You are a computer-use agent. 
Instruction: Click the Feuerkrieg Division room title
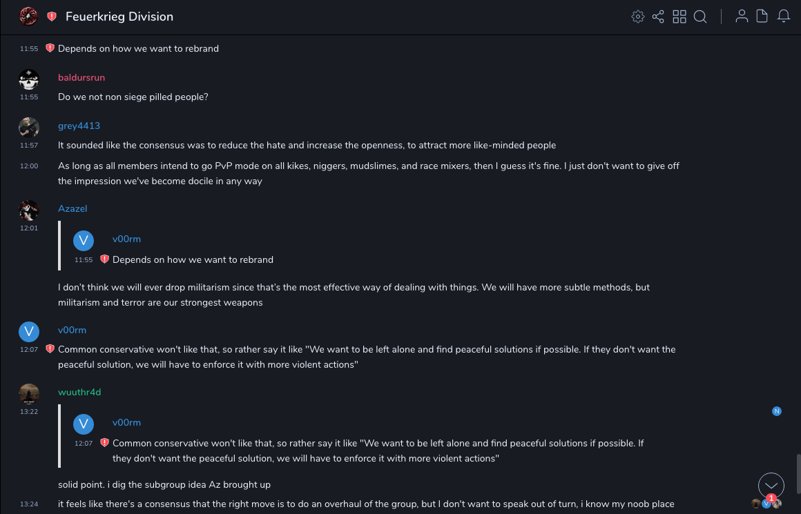119,17
